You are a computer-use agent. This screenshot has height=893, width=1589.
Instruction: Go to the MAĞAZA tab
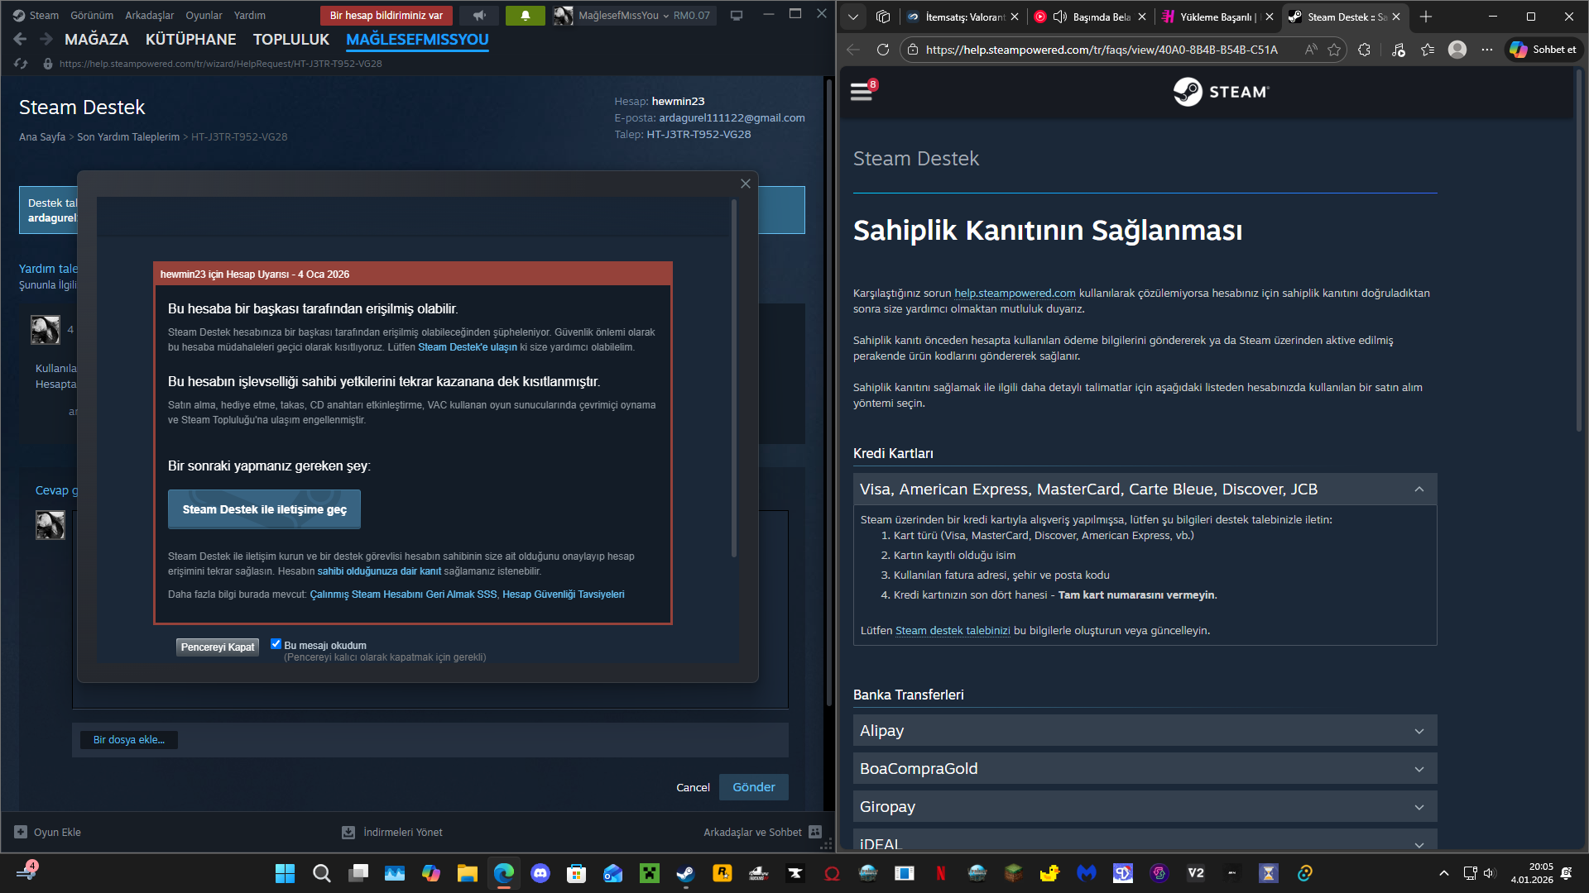[97, 40]
